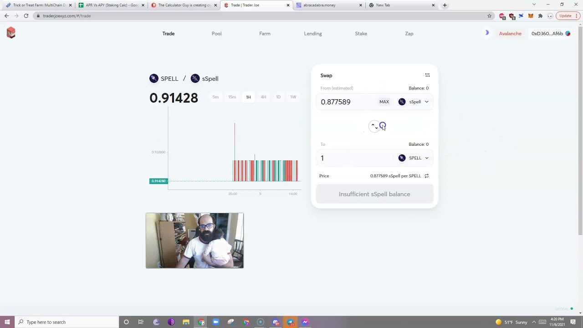Image resolution: width=583 pixels, height=328 pixels.
Task: Open the weather widget 51°F Sunny
Action: tap(511, 322)
